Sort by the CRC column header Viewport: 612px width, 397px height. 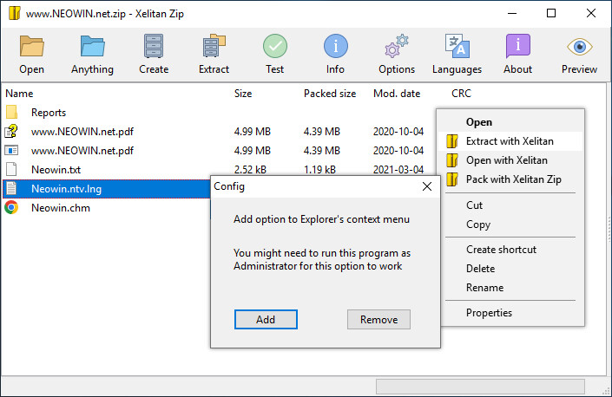(461, 94)
